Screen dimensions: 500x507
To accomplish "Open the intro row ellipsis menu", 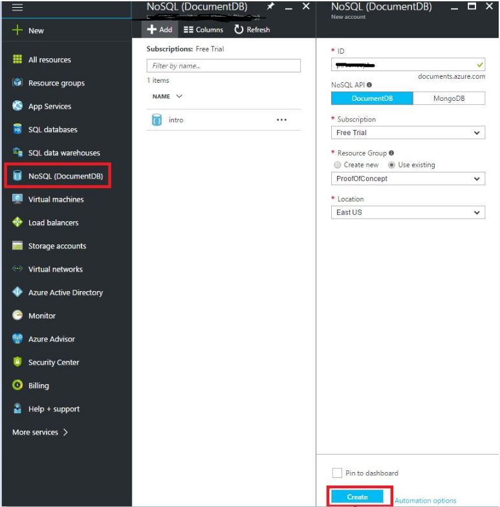I will pyautogui.click(x=282, y=120).
